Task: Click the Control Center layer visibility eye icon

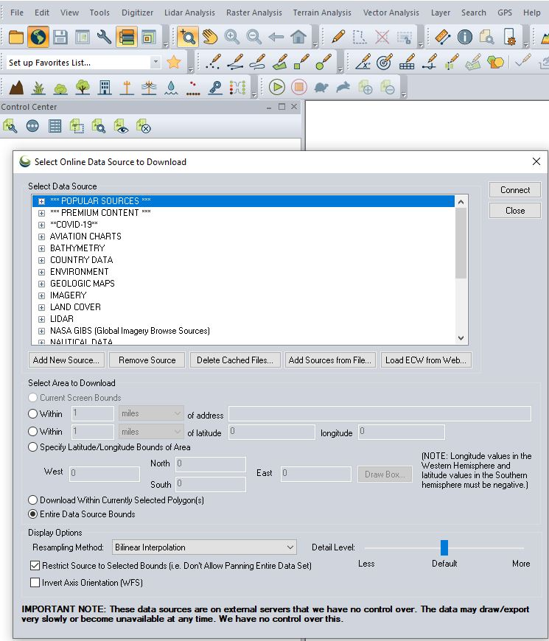Action: click(x=121, y=126)
